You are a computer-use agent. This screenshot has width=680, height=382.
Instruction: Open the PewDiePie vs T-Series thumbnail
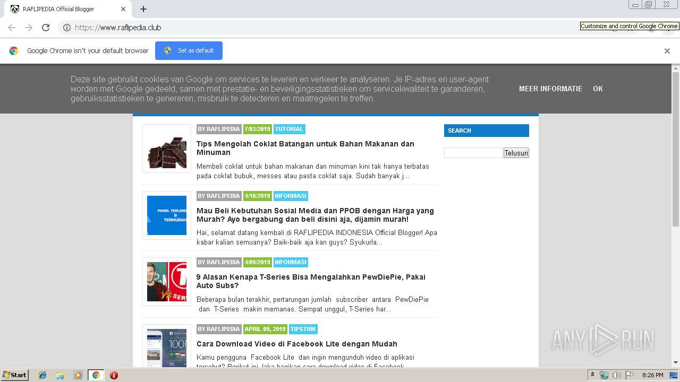point(167,282)
